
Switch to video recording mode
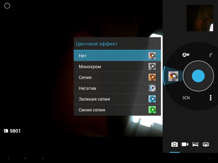pyautogui.click(x=185, y=144)
